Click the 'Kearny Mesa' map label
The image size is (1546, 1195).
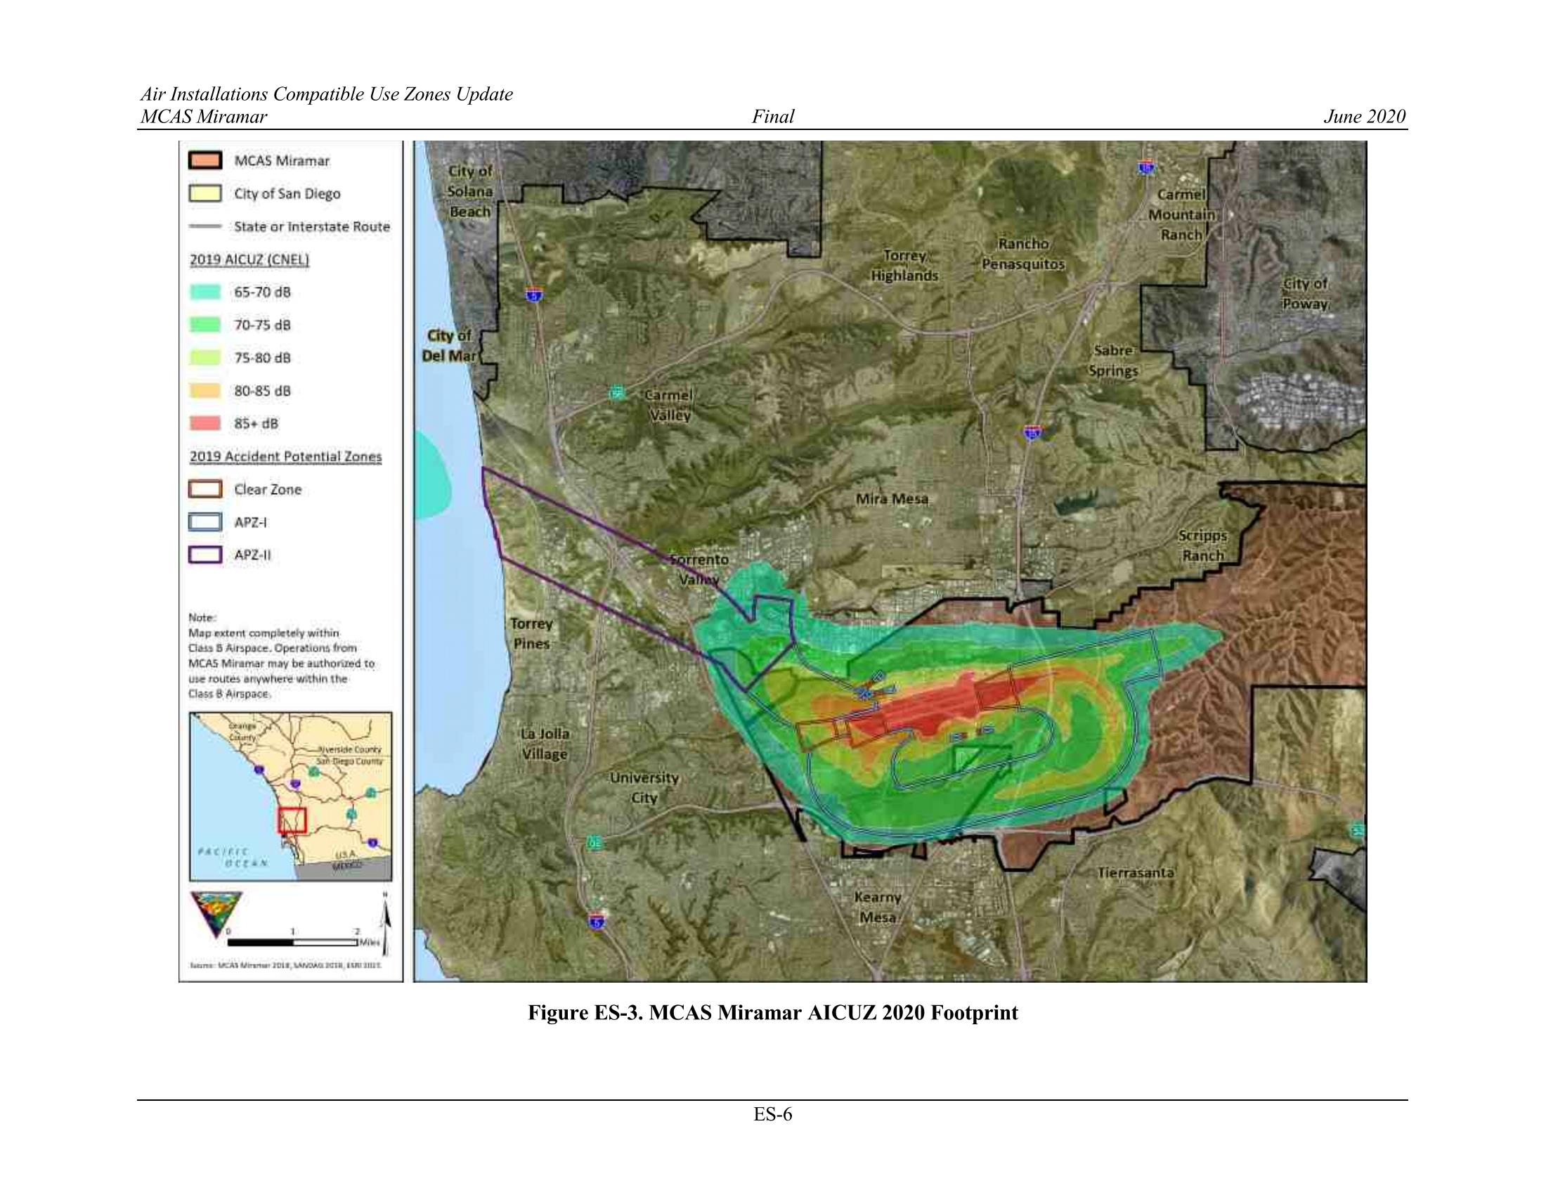click(x=878, y=907)
